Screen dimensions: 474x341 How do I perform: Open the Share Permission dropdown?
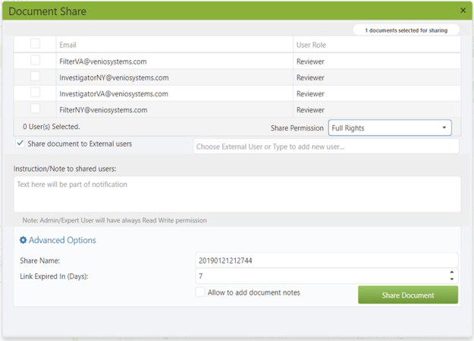(390, 128)
